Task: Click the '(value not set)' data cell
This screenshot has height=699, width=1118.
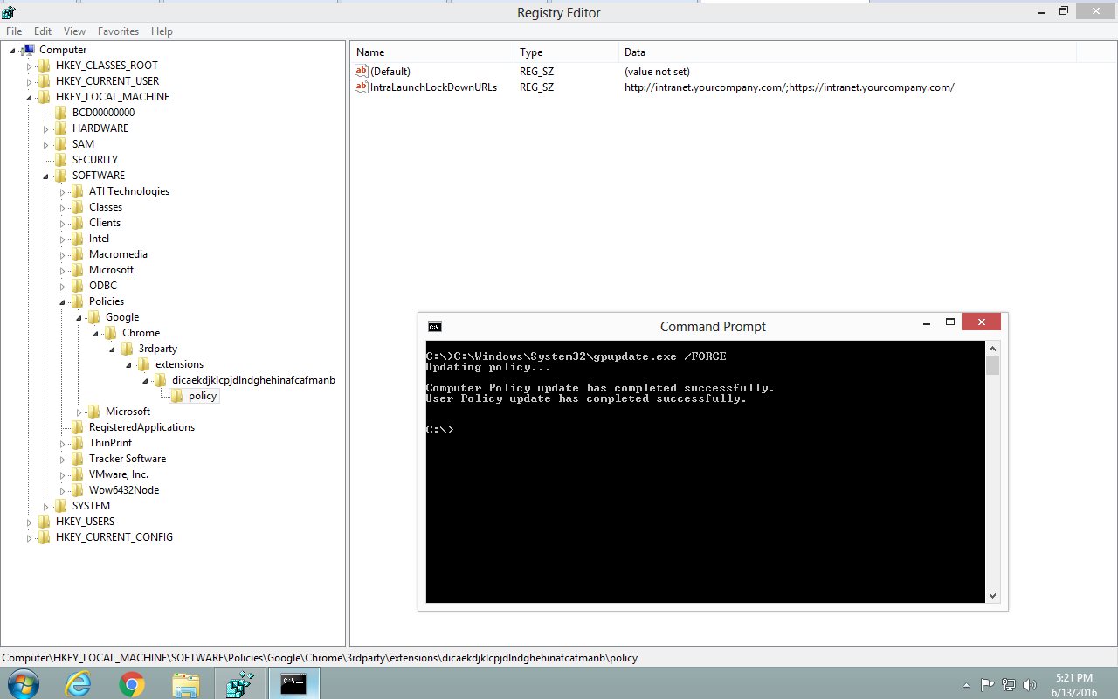Action: tap(657, 72)
